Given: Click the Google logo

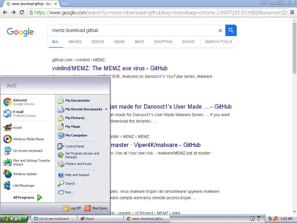Looking at the screenshot, I should [x=20, y=32].
